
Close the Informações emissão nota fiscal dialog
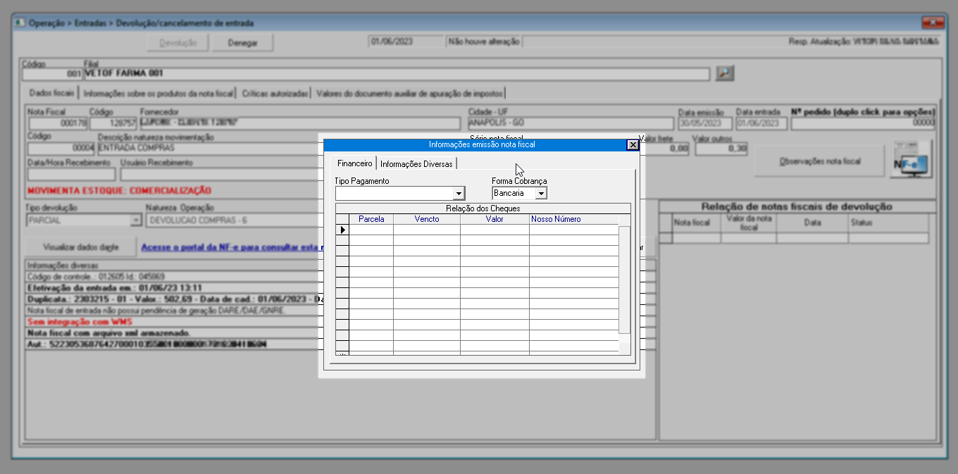(x=633, y=144)
